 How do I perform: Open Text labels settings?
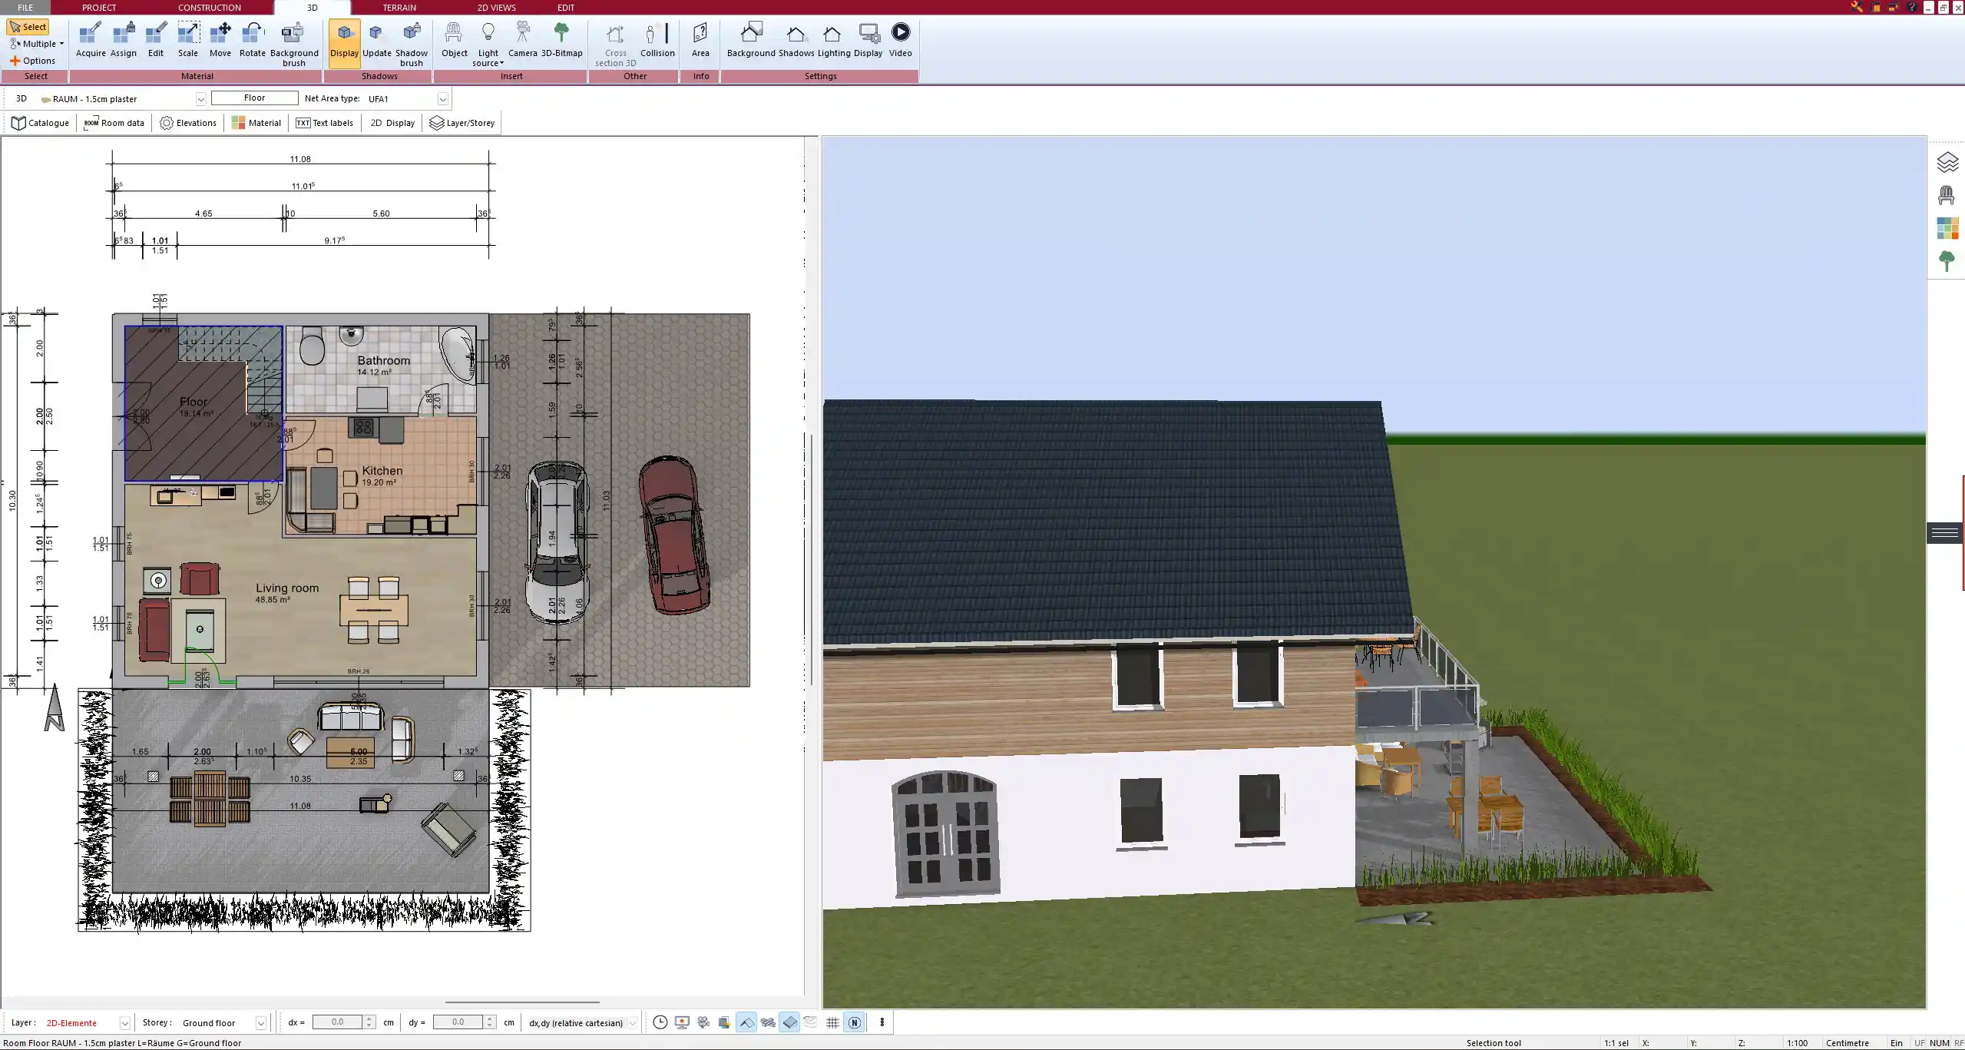[324, 123]
